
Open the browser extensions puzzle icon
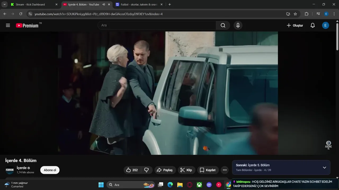tap(306, 14)
